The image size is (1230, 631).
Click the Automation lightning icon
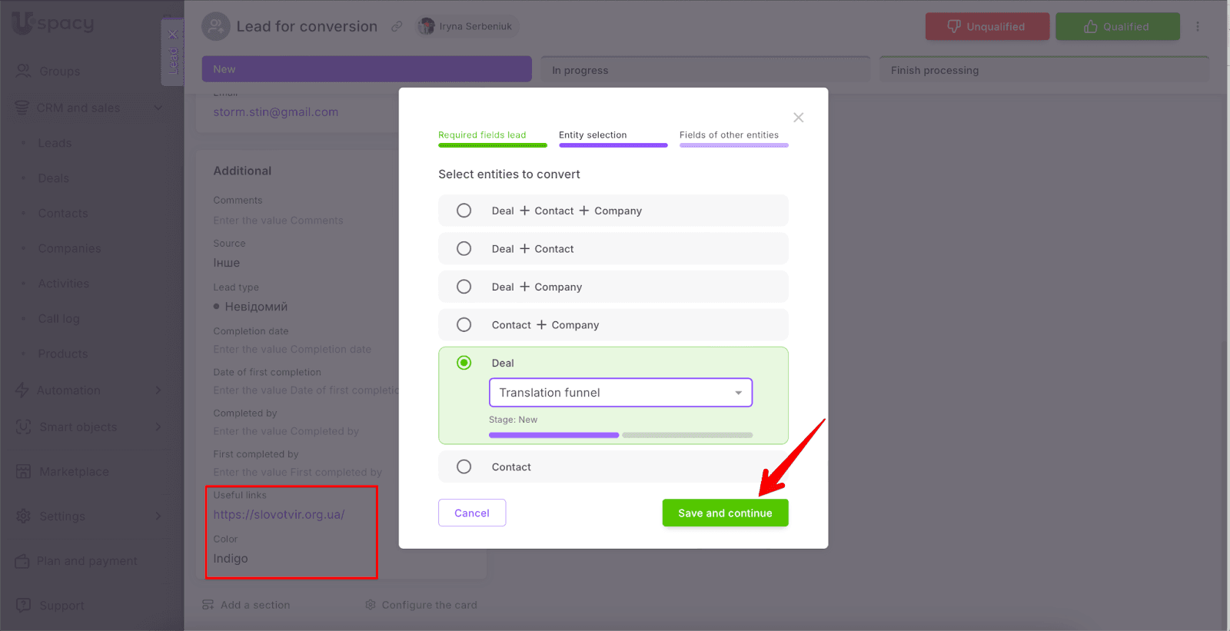point(22,390)
